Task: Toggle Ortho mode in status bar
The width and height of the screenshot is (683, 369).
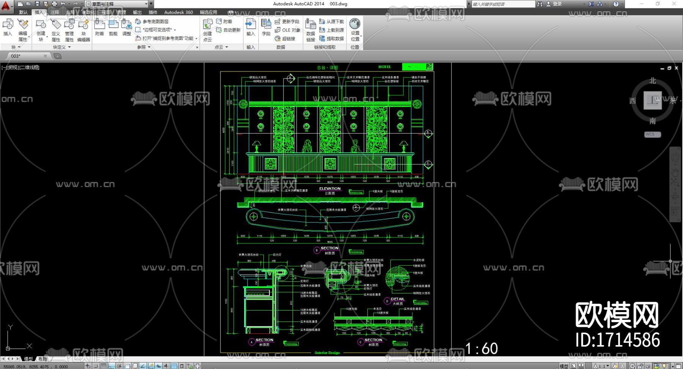Action: coord(111,366)
